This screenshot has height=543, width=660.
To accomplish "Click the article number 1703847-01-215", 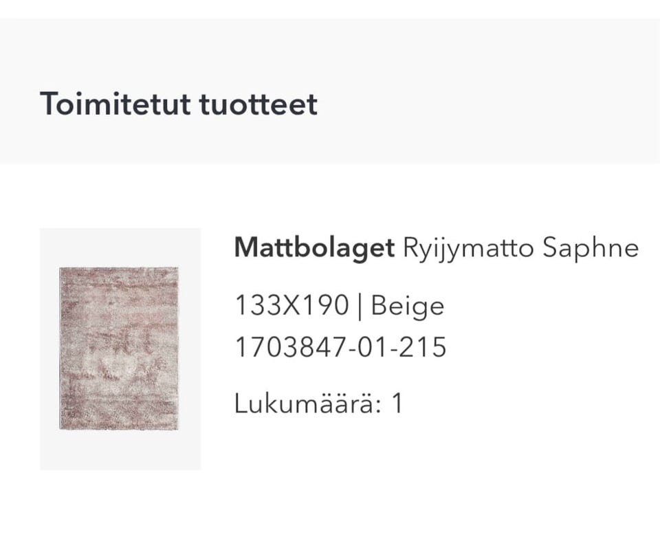I will point(340,347).
